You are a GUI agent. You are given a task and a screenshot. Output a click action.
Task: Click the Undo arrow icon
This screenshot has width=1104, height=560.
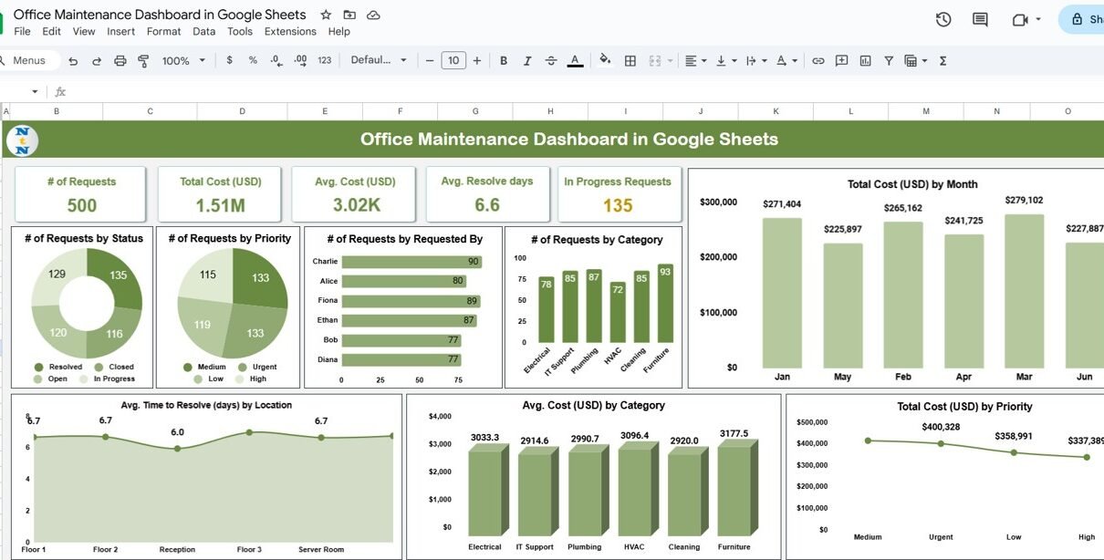pos(73,61)
